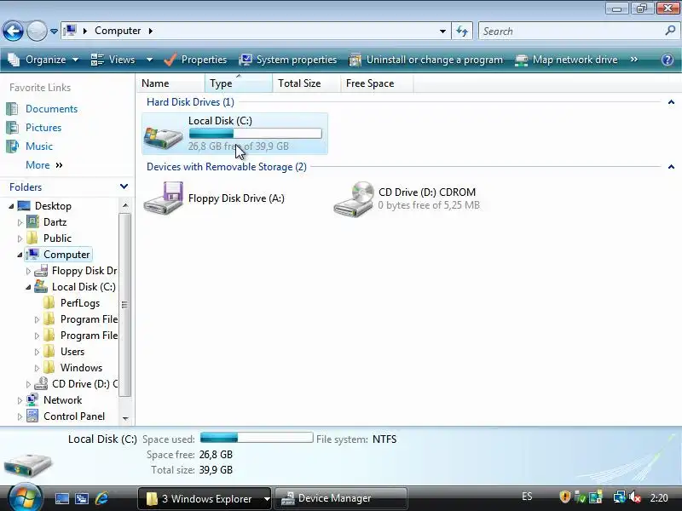Select Floppy Disk Drive in the tree
682x511 pixels.
[x=84, y=271]
